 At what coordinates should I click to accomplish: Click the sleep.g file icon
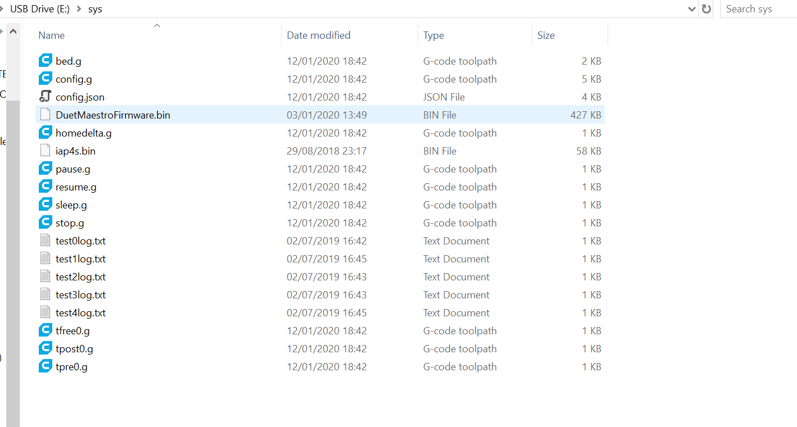[46, 205]
